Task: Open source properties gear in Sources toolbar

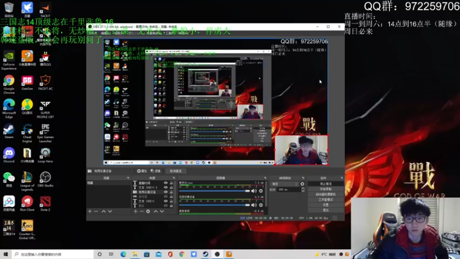Action: [148, 211]
